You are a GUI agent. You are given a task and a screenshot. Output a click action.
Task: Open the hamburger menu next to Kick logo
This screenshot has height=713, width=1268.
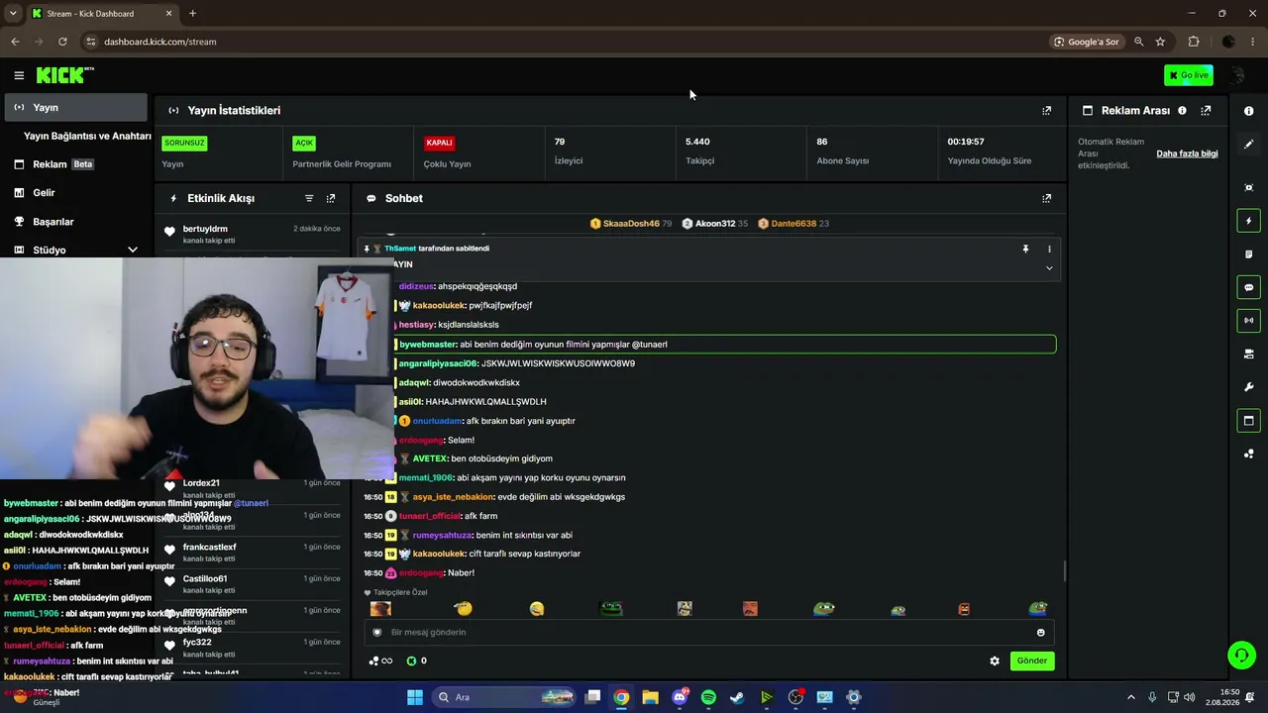tap(19, 75)
